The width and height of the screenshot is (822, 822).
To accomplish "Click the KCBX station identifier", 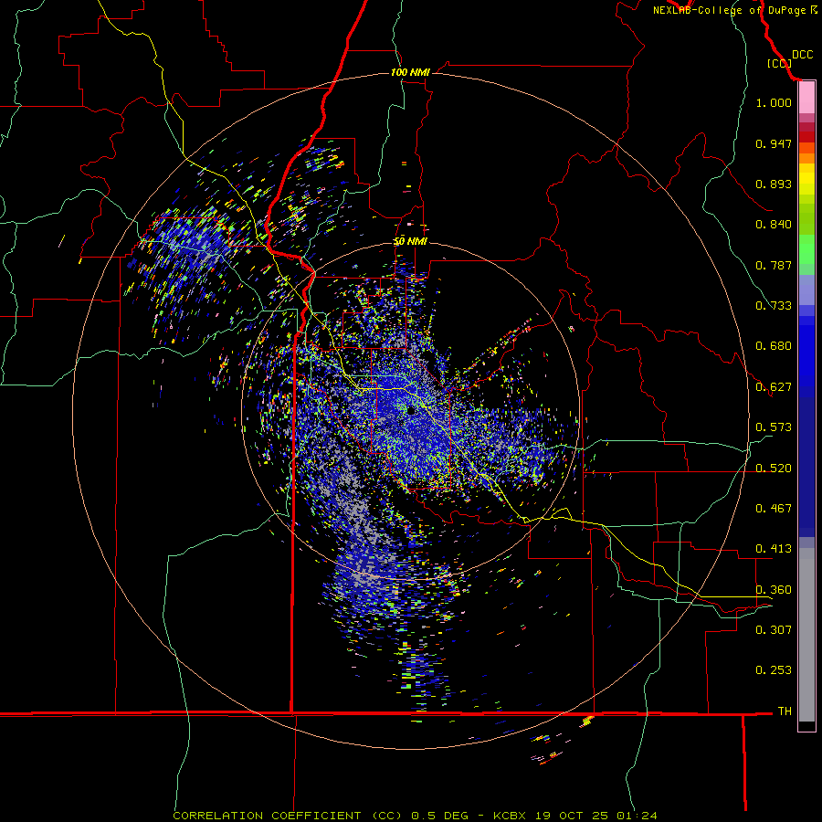I will click(510, 816).
